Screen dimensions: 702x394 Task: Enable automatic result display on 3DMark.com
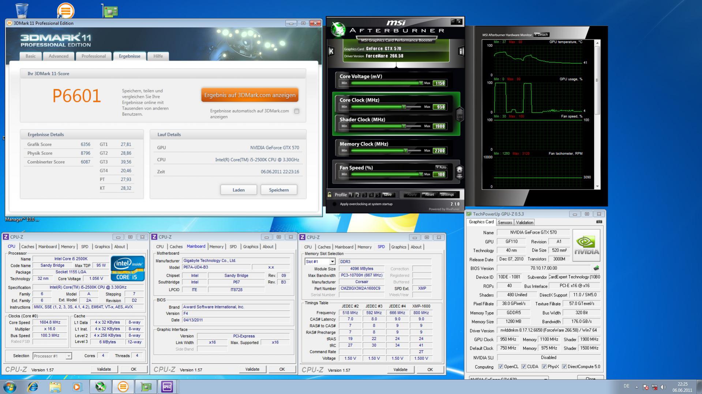(x=297, y=111)
